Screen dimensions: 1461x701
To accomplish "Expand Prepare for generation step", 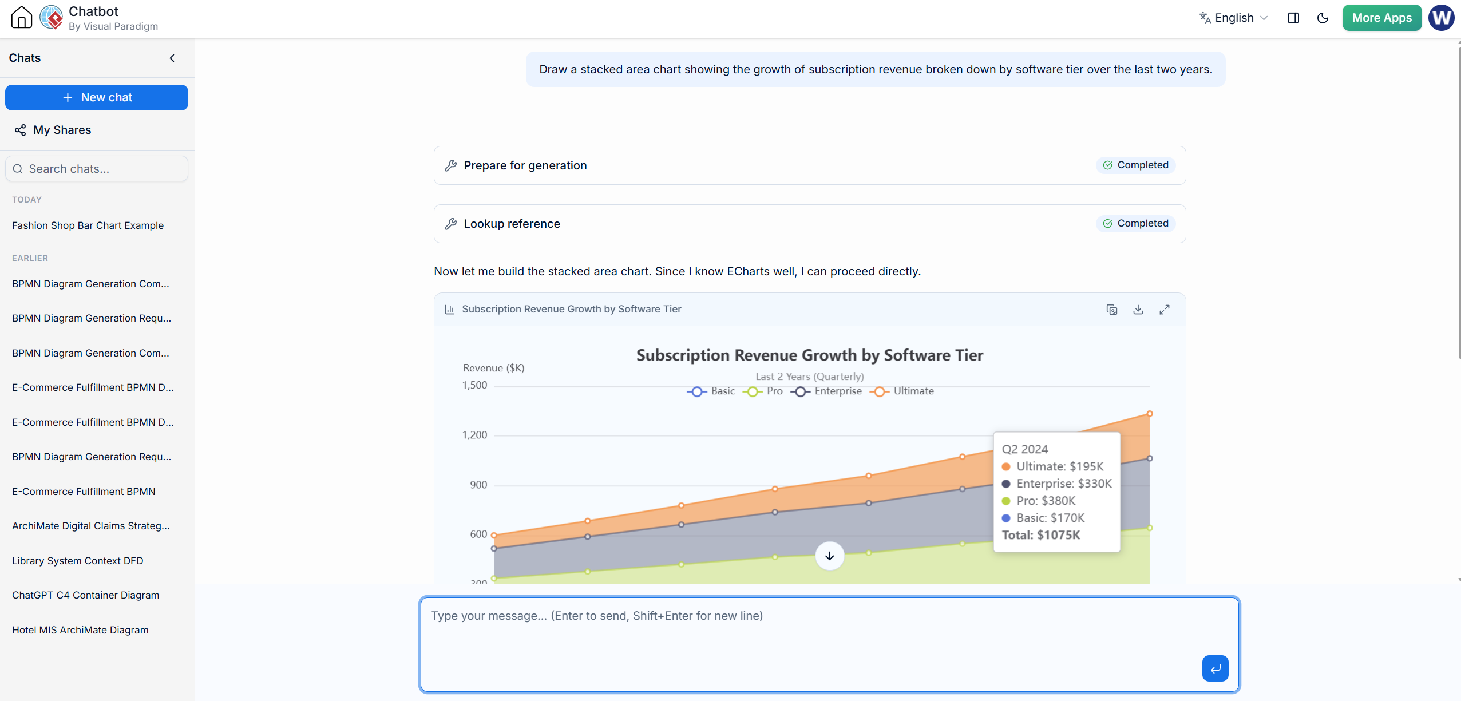I will click(x=809, y=165).
